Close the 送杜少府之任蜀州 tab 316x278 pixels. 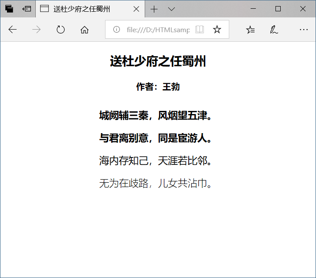point(136,9)
